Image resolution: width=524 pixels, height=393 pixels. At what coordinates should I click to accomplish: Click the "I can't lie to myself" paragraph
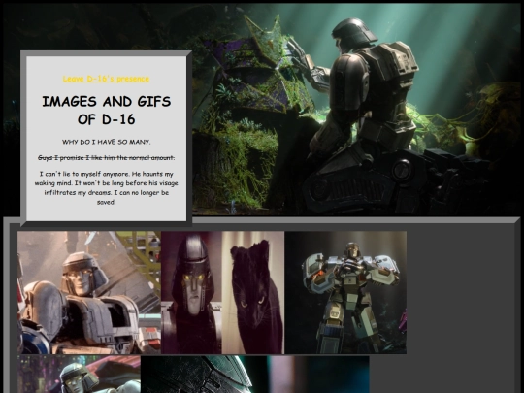pyautogui.click(x=107, y=188)
